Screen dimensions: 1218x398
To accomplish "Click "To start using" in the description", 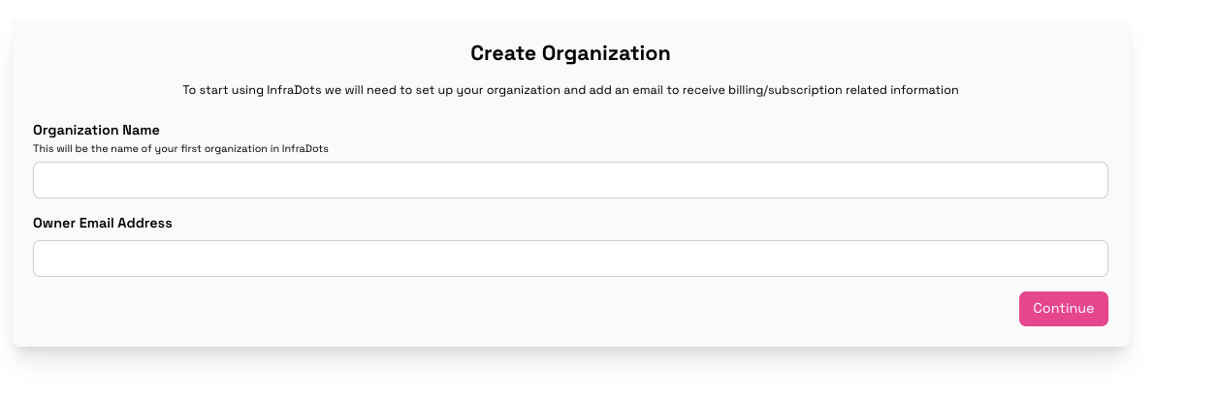I will tap(222, 90).
